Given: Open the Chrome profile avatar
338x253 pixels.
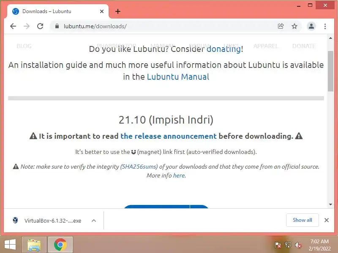Looking at the screenshot, I should (x=311, y=26).
